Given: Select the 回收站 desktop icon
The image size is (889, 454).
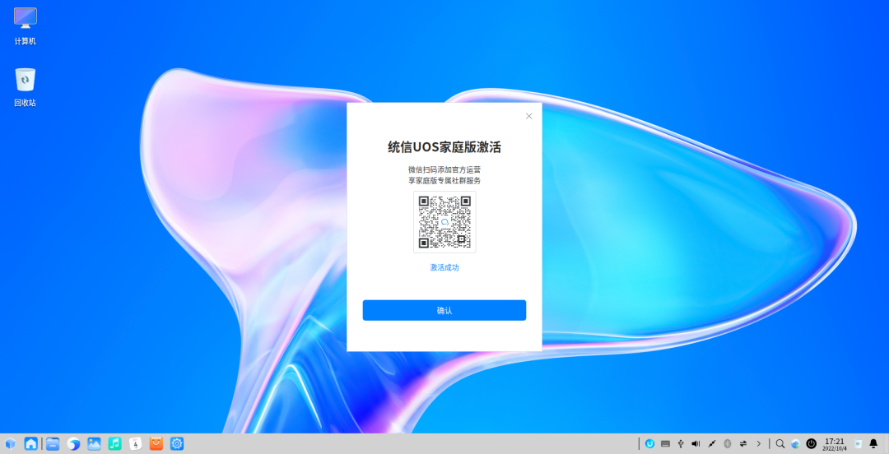Looking at the screenshot, I should [x=25, y=88].
